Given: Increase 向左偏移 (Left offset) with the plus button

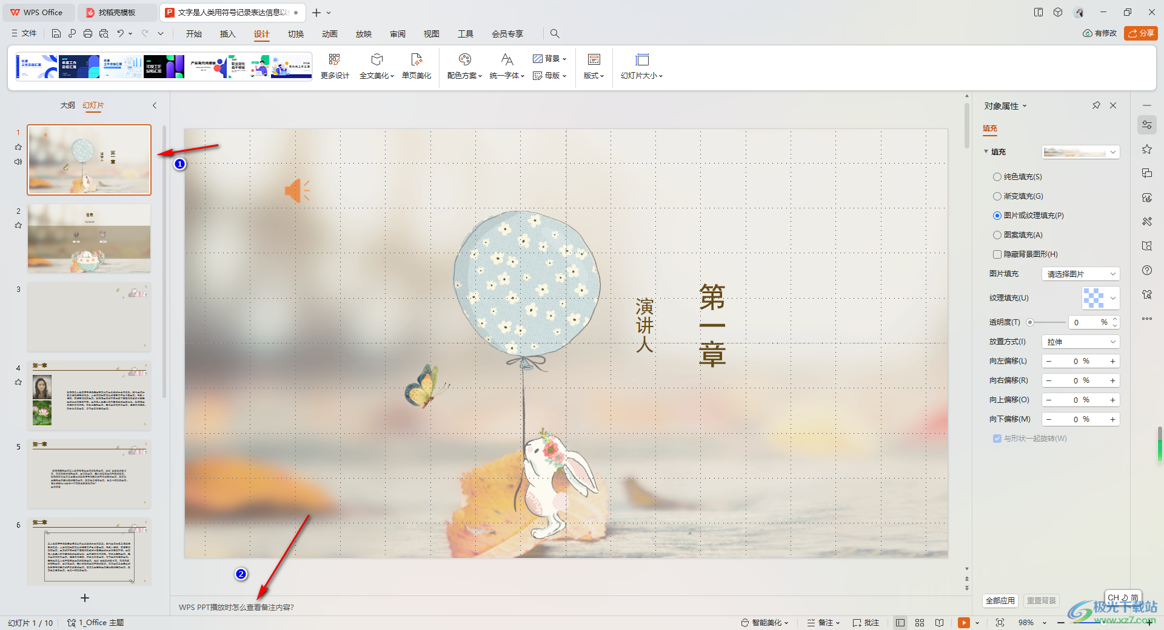Looking at the screenshot, I should pos(1112,361).
